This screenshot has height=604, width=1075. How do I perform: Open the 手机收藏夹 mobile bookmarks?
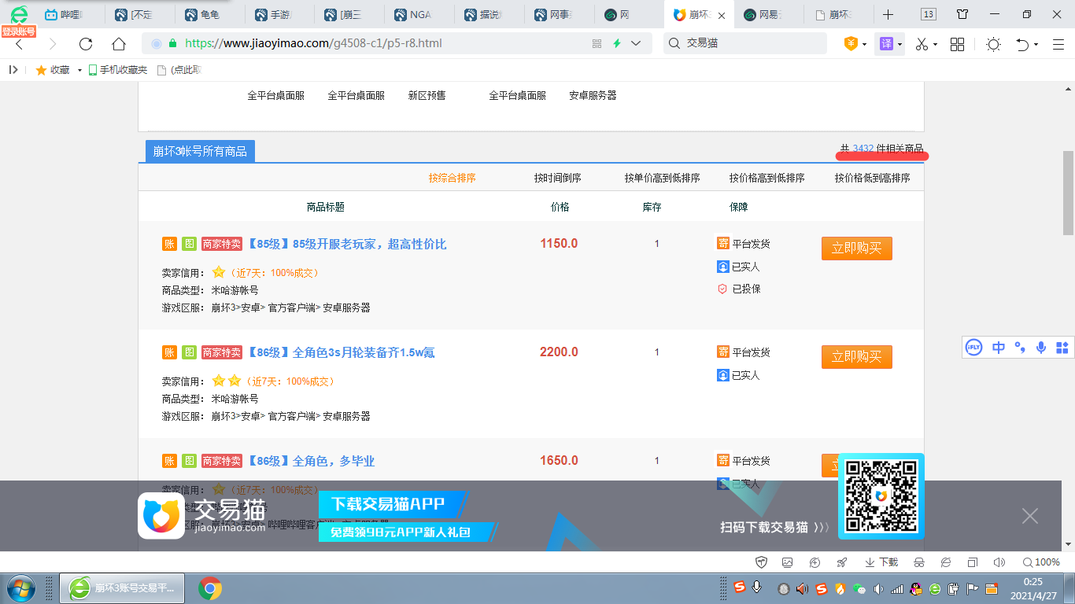117,70
